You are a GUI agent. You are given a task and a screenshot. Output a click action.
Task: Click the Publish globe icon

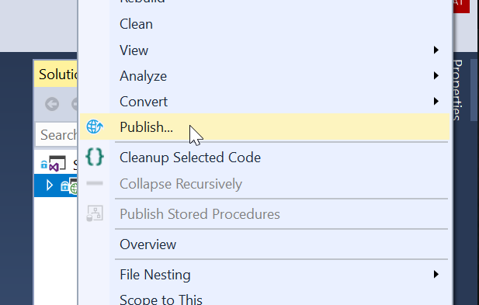click(x=95, y=127)
